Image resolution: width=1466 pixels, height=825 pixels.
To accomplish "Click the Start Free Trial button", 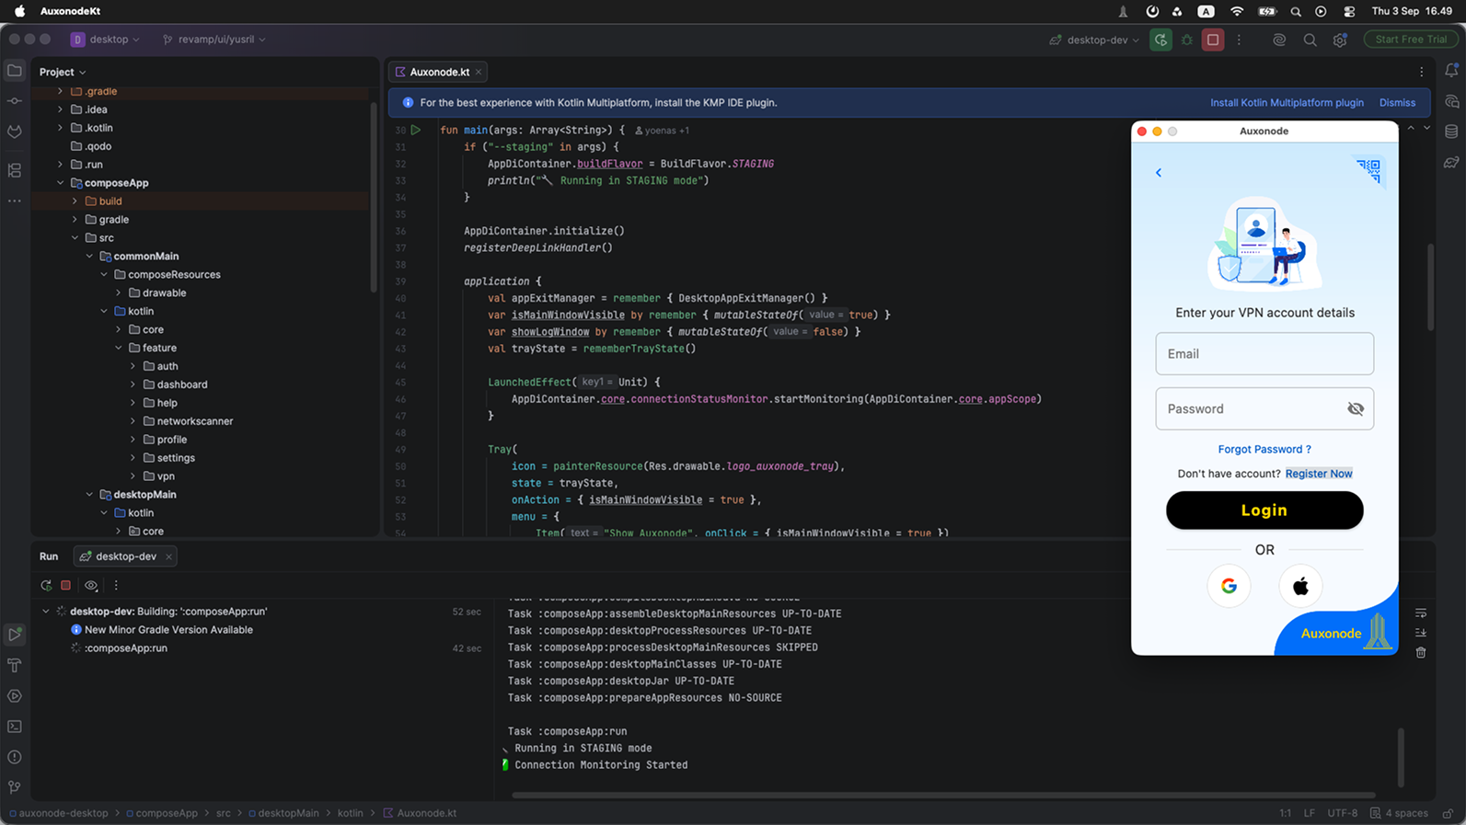I will point(1412,40).
